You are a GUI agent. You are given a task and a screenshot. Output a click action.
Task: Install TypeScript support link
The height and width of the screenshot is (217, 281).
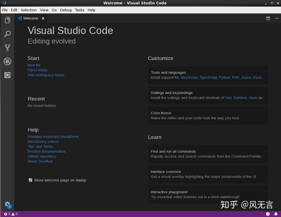tap(208, 78)
